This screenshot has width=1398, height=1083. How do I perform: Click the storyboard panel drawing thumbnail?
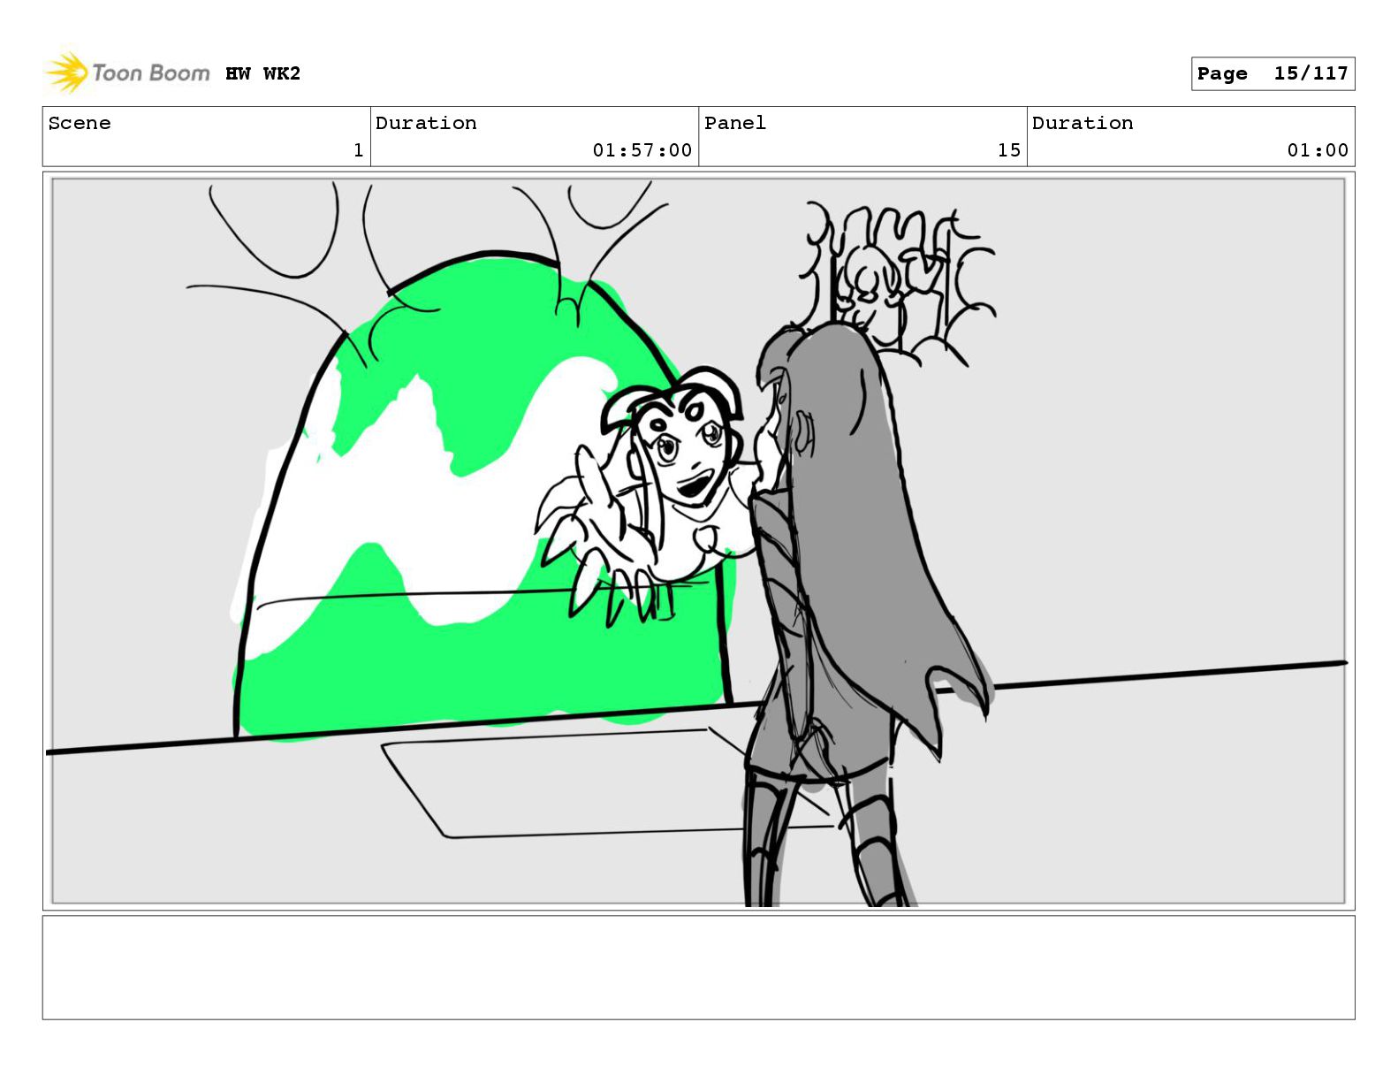click(x=698, y=541)
